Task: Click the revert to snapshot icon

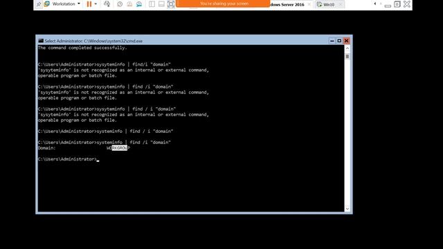Action: click(129, 4)
